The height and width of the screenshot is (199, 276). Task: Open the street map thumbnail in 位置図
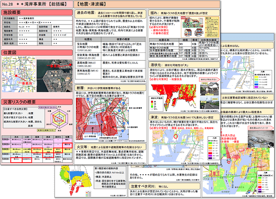(x=19, y=74)
